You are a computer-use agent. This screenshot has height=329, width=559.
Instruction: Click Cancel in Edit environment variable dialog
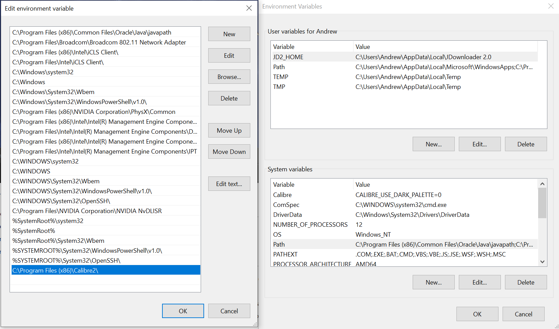(x=229, y=311)
